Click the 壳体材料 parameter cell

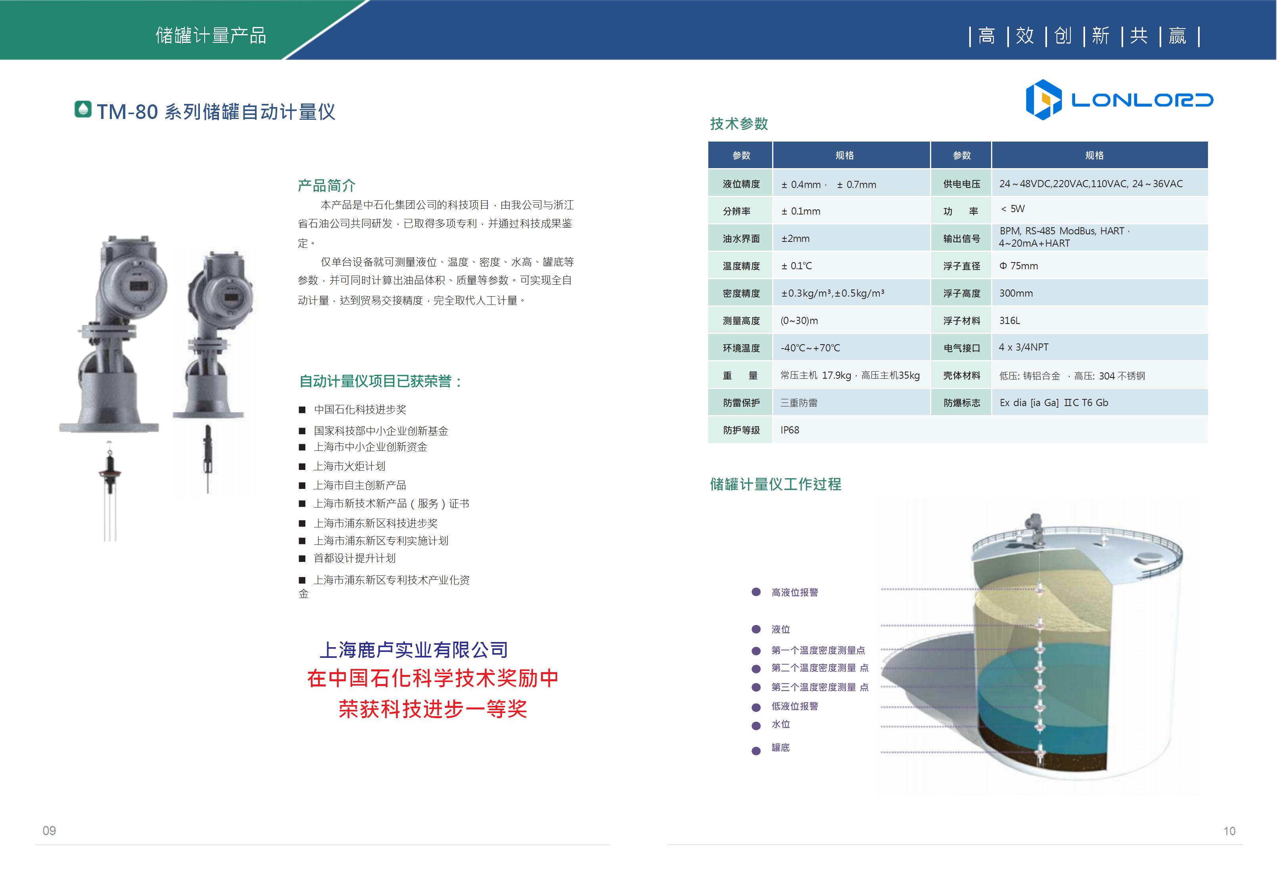[961, 375]
